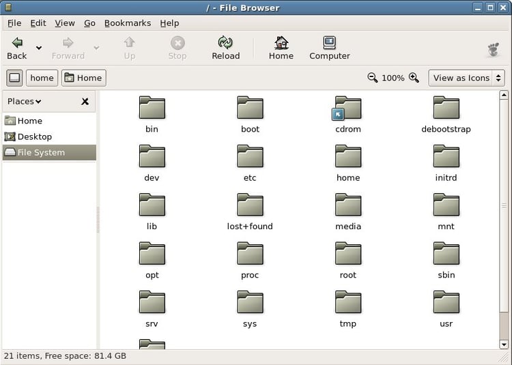Open the View menu
The width and height of the screenshot is (512, 365).
(65, 23)
